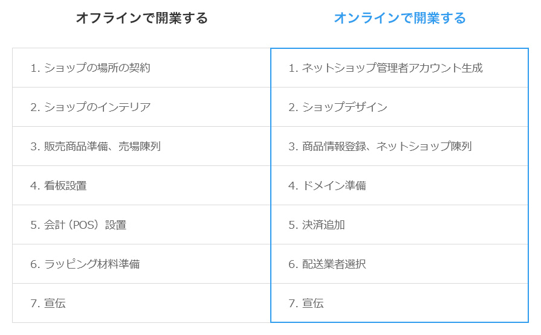The image size is (541, 335).
Task: Select the ショップデザイン row
Action: [x=400, y=107]
